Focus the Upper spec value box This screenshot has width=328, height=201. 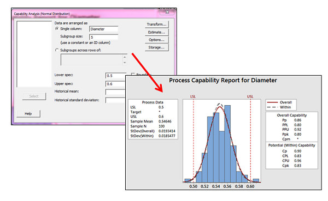click(115, 84)
